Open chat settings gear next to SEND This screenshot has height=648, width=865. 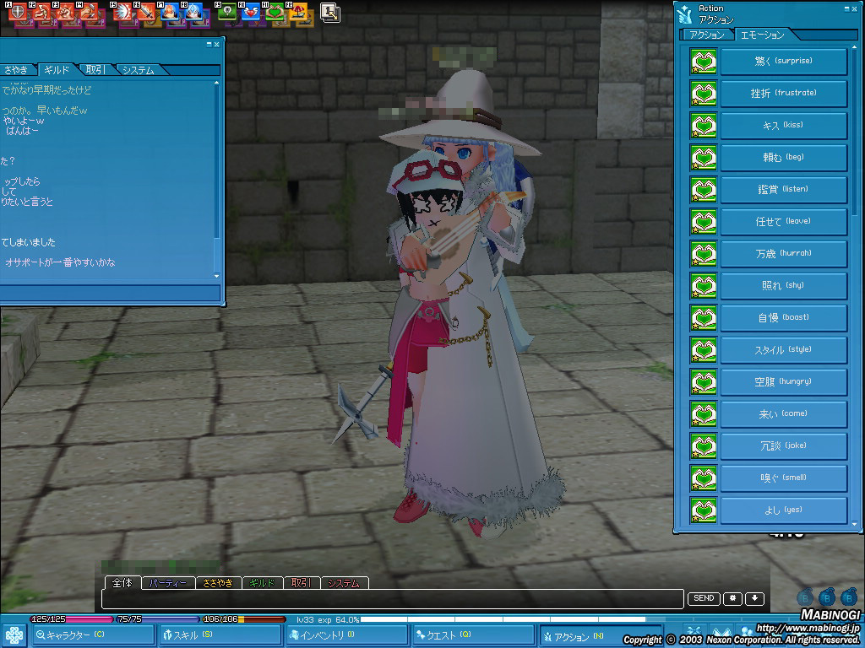[x=732, y=598]
